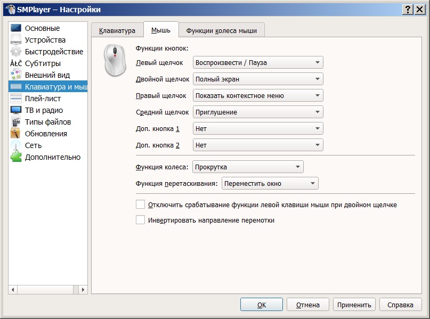The width and height of the screenshot is (430, 319).
Task: Open Обновления via its box icon
Action: [x=16, y=134]
